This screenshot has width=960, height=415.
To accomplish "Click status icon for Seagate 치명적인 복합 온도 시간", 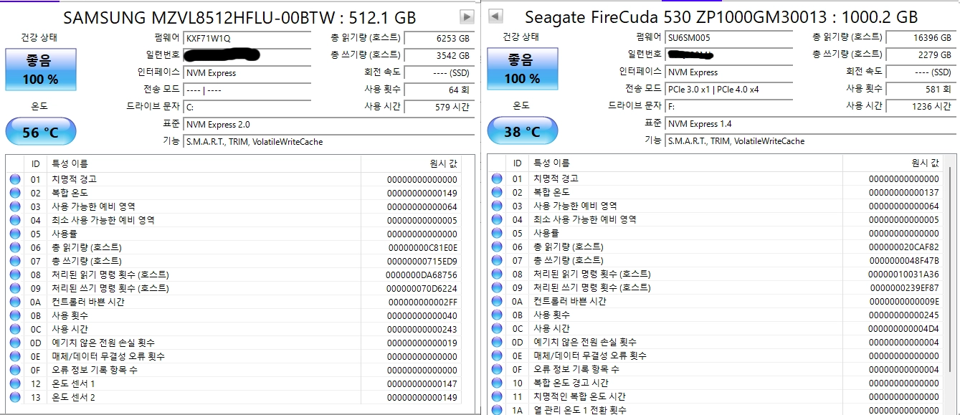I will pyautogui.click(x=497, y=396).
